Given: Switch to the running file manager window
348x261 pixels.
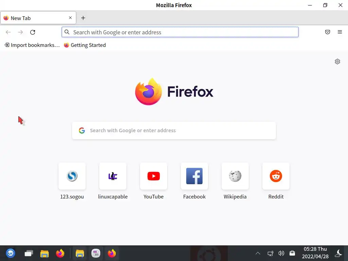Looking at the screenshot, I should [80, 253].
